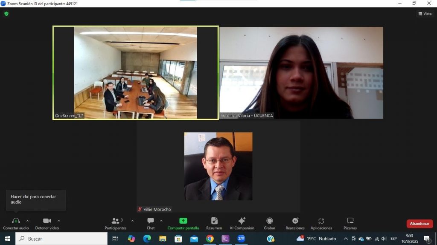Open the Participantes panel
Image resolution: width=437 pixels, height=245 pixels.
pyautogui.click(x=116, y=221)
